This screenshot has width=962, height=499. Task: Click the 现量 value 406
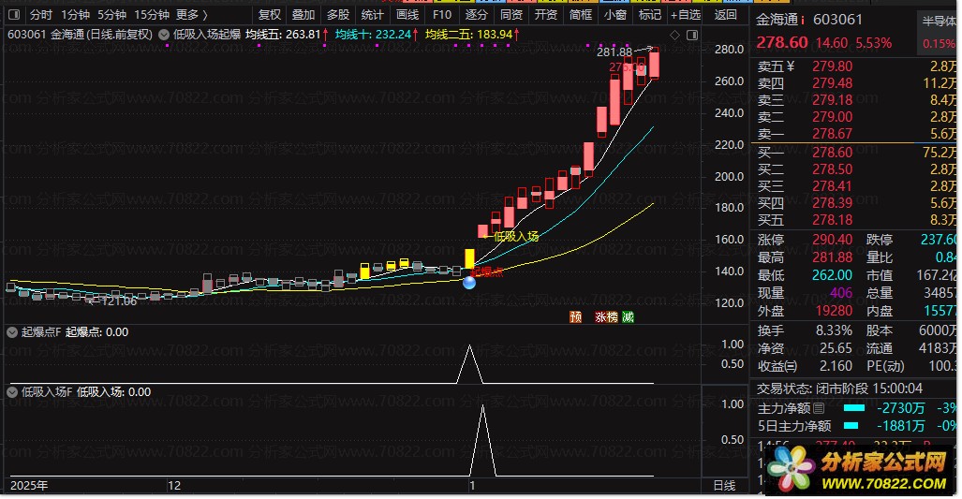pyautogui.click(x=841, y=293)
